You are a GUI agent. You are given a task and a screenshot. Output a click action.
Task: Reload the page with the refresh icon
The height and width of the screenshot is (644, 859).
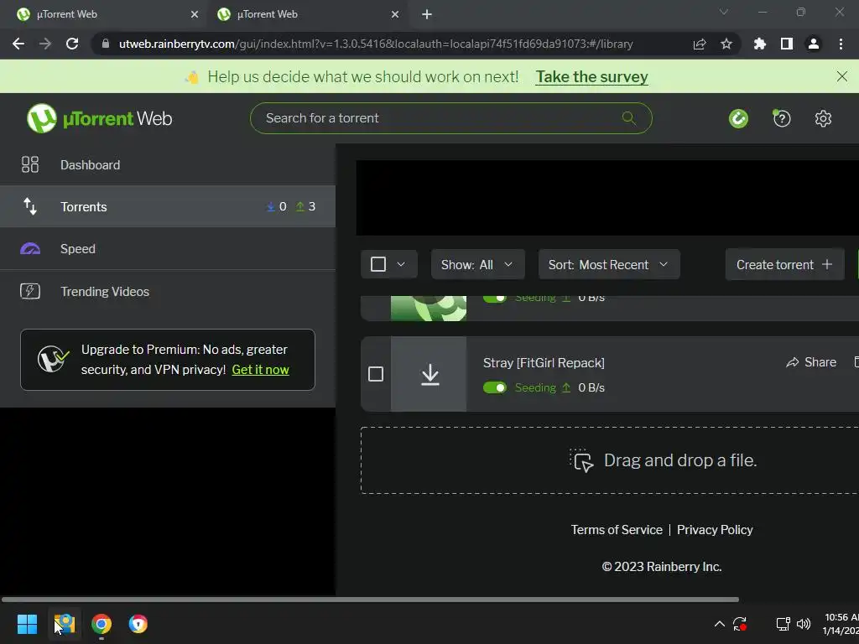[72, 44]
